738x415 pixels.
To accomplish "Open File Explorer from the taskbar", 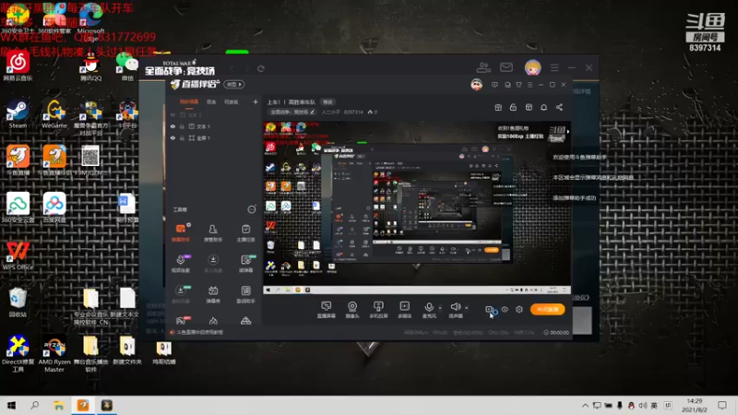I will point(59,405).
